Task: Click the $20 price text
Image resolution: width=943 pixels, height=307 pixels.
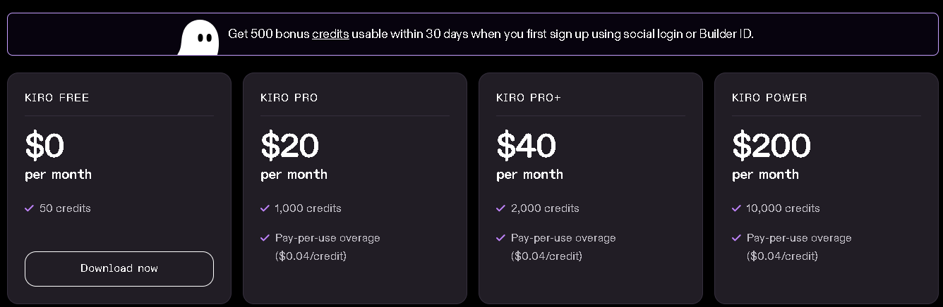Action: 290,146
